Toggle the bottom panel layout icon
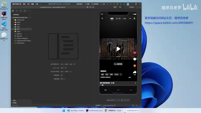Viewport: 201px width, 113px height. (x=90, y=7)
